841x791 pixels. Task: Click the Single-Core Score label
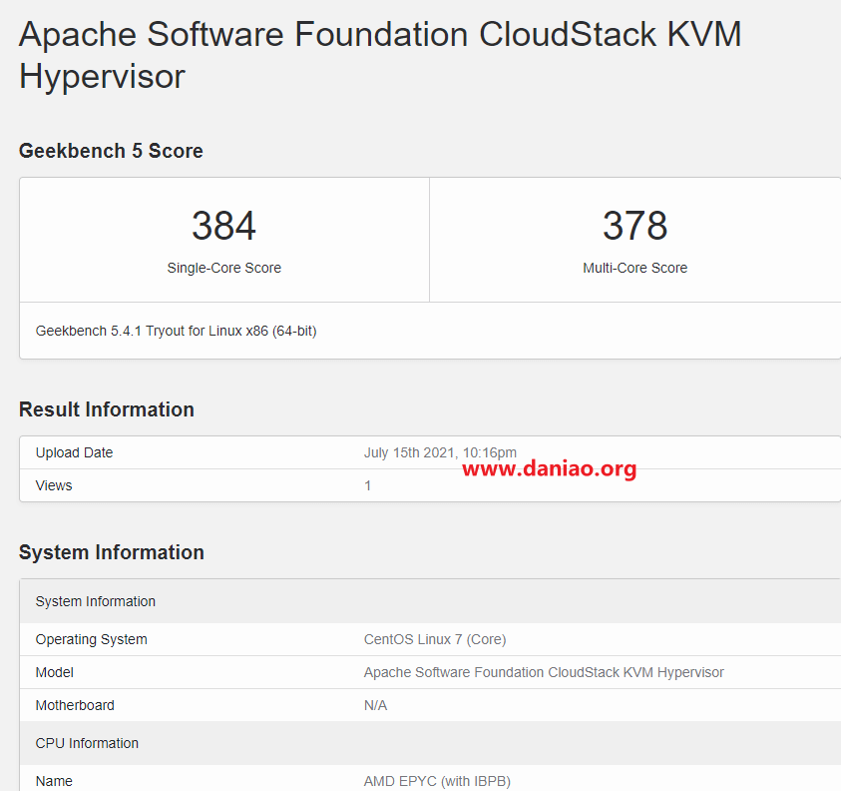click(x=224, y=268)
